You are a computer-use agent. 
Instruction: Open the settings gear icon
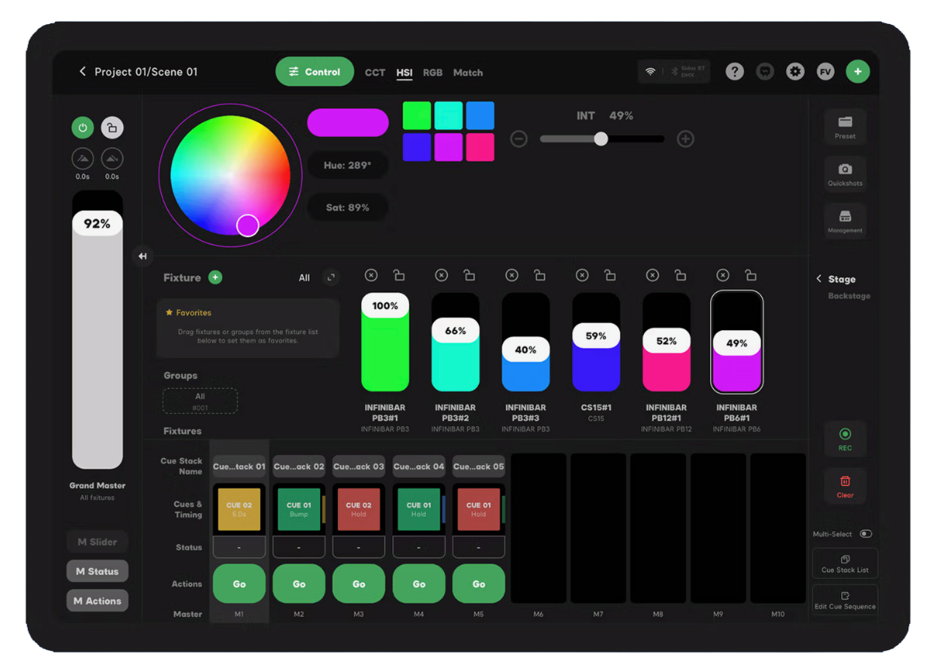point(795,71)
